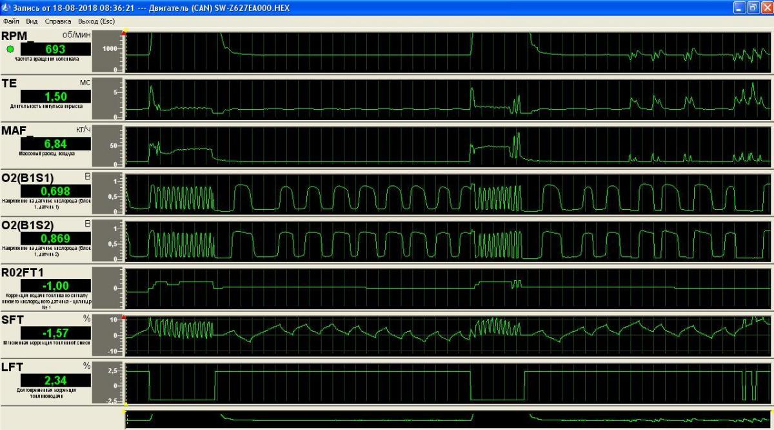Open the Вид menu
Viewport: 774px width, 430px height.
(32, 21)
